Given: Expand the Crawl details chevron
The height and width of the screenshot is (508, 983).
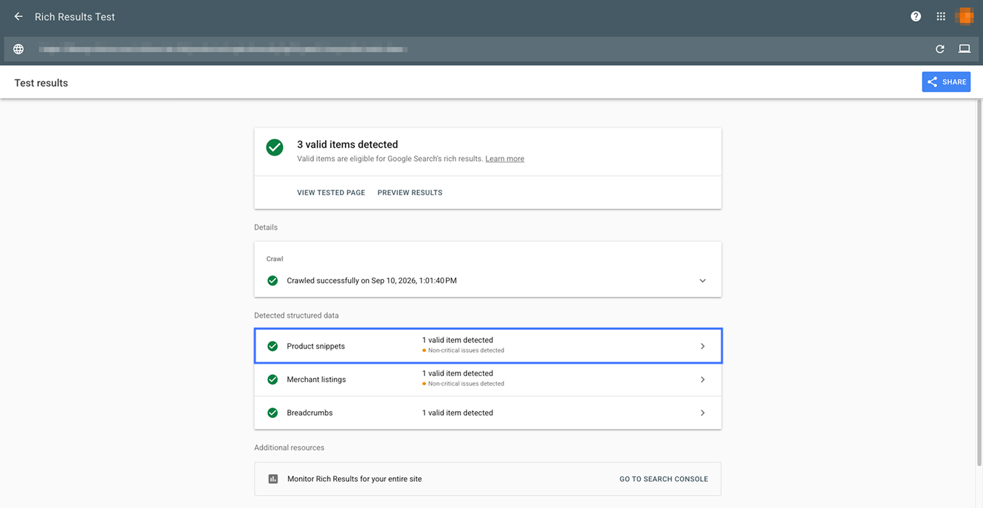Looking at the screenshot, I should pos(703,280).
